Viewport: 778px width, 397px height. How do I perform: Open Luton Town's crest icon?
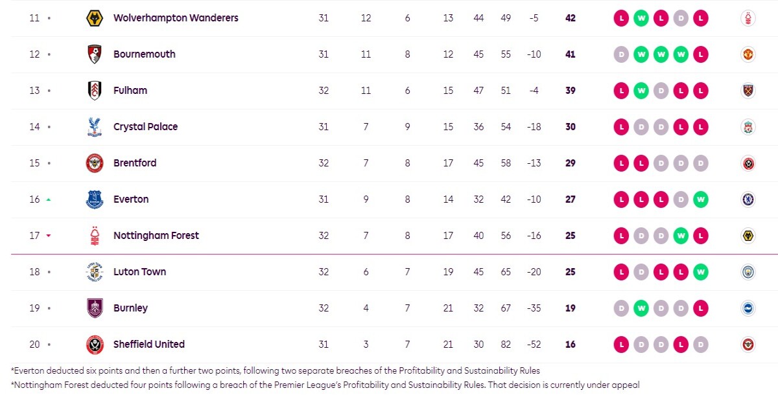[x=95, y=272]
